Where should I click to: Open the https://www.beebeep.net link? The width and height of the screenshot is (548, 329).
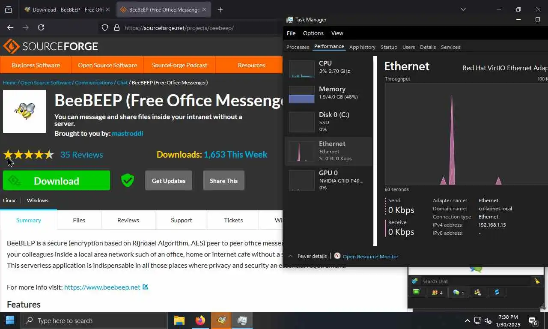click(102, 287)
